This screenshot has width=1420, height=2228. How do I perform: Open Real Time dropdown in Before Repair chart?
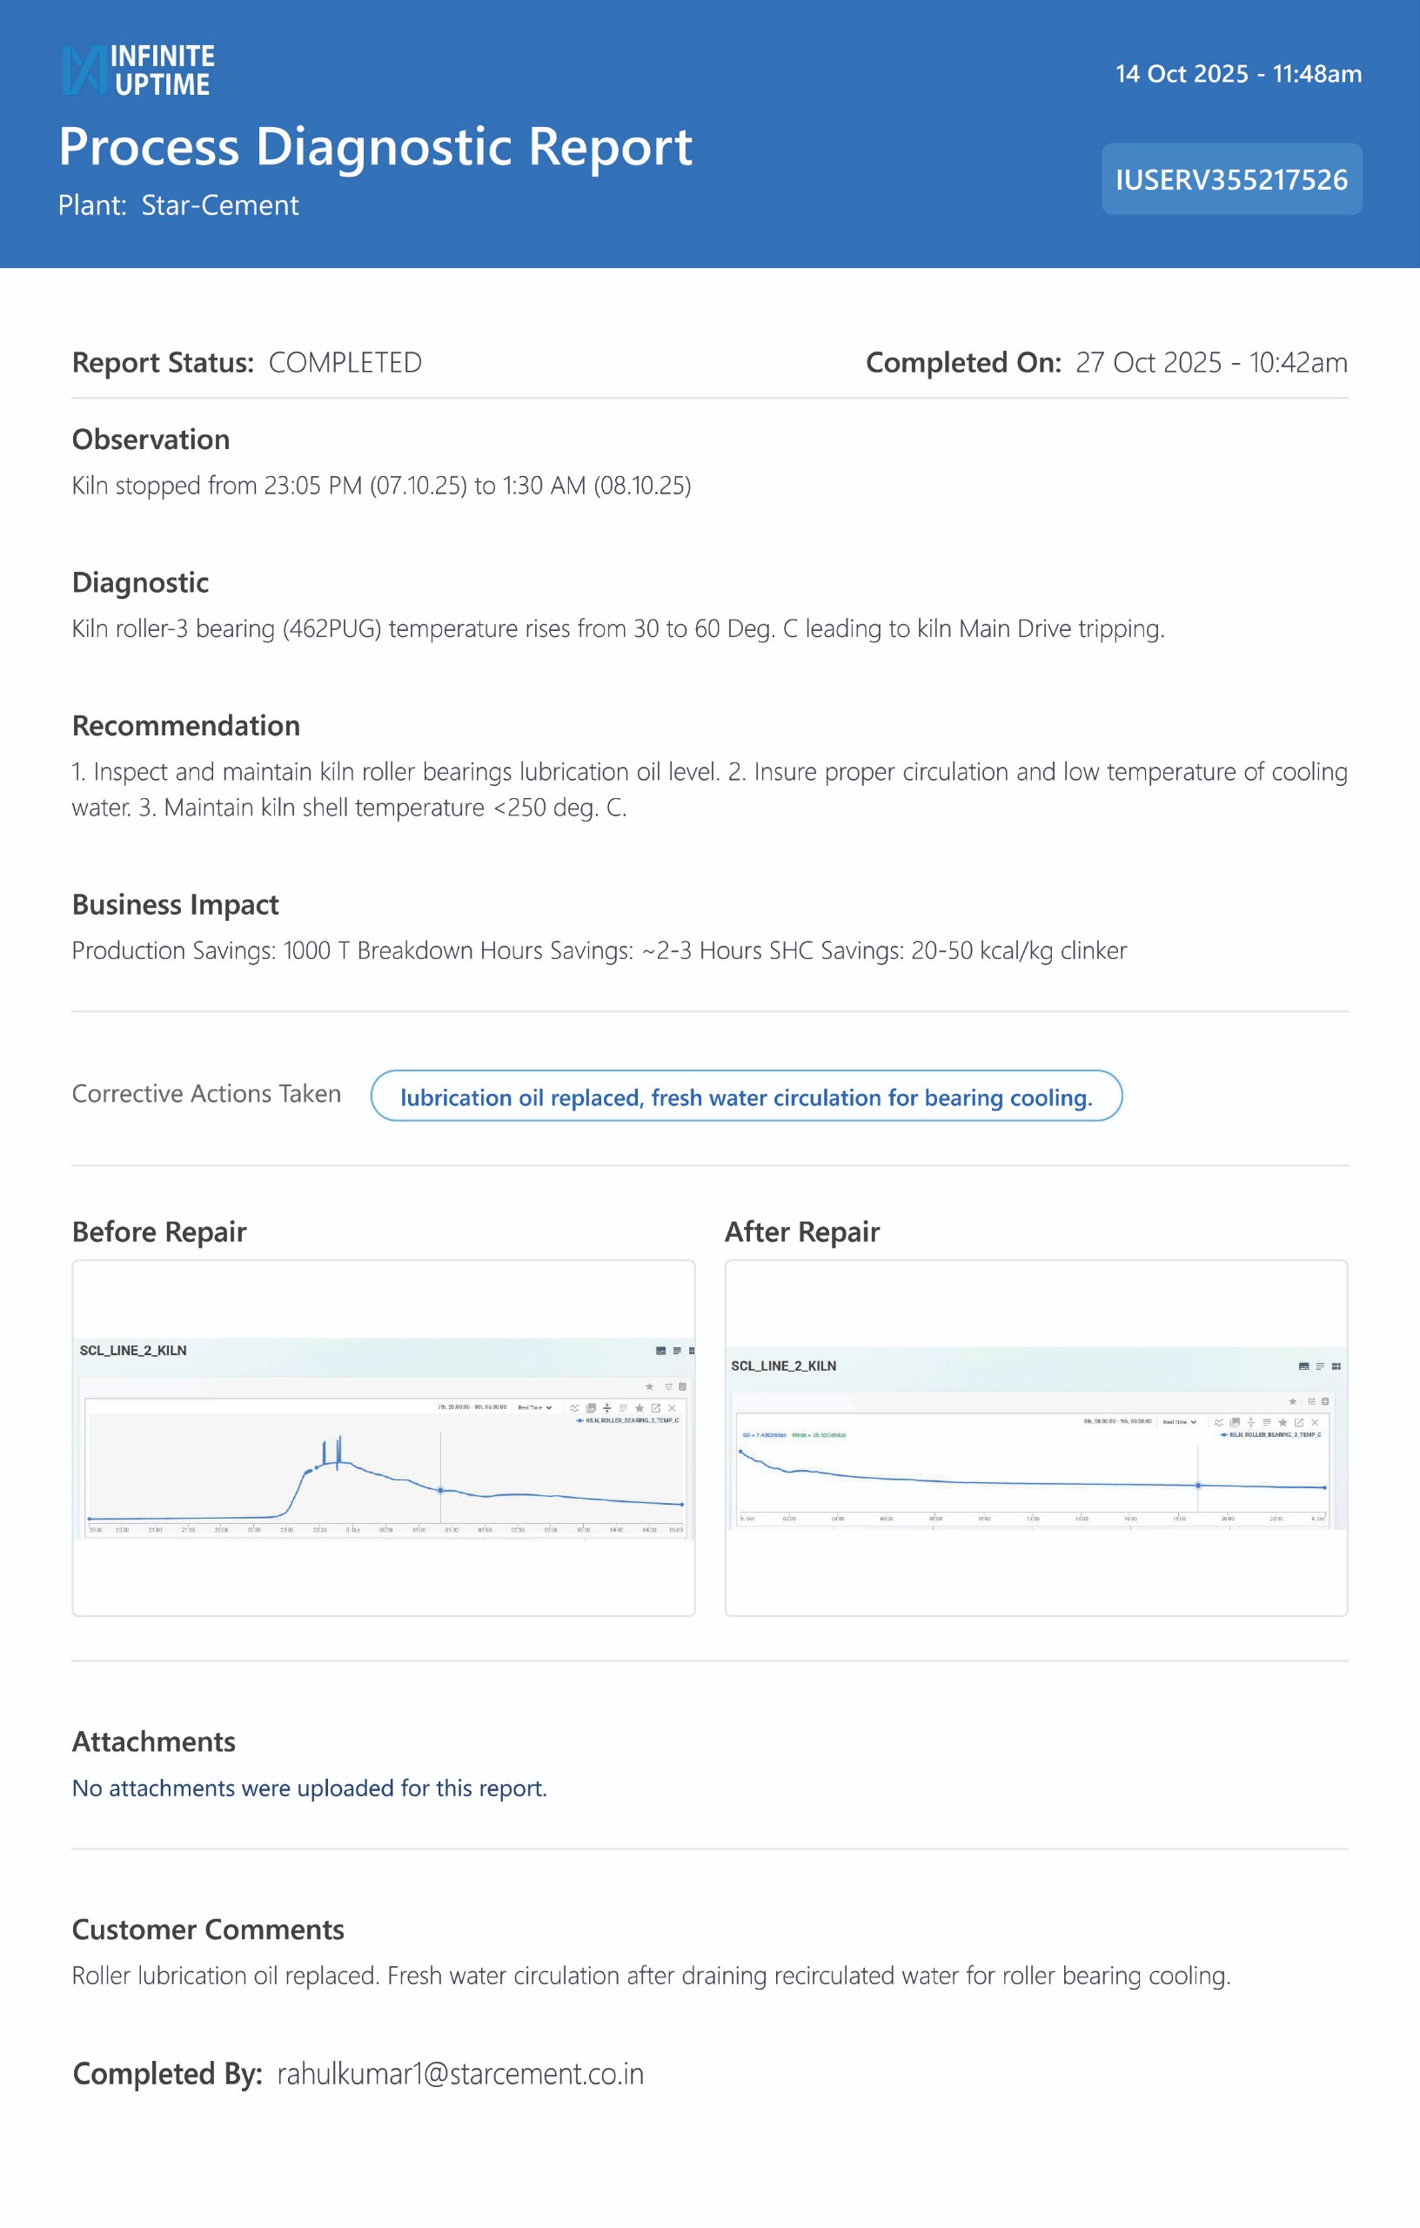pyautogui.click(x=535, y=1407)
